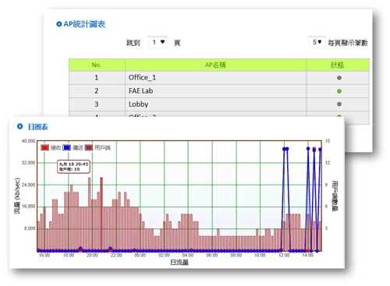Click the blue 傳送 legend swatch
Viewport: 390px width, 286px height.
67,148
